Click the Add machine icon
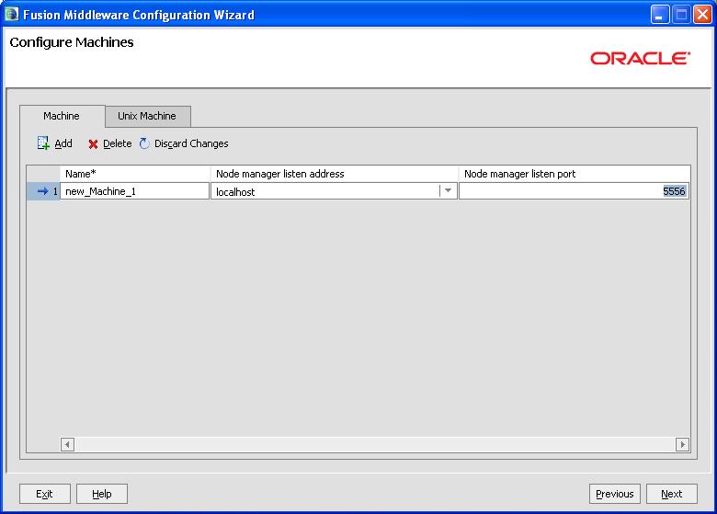The height and width of the screenshot is (514, 717). (x=43, y=143)
